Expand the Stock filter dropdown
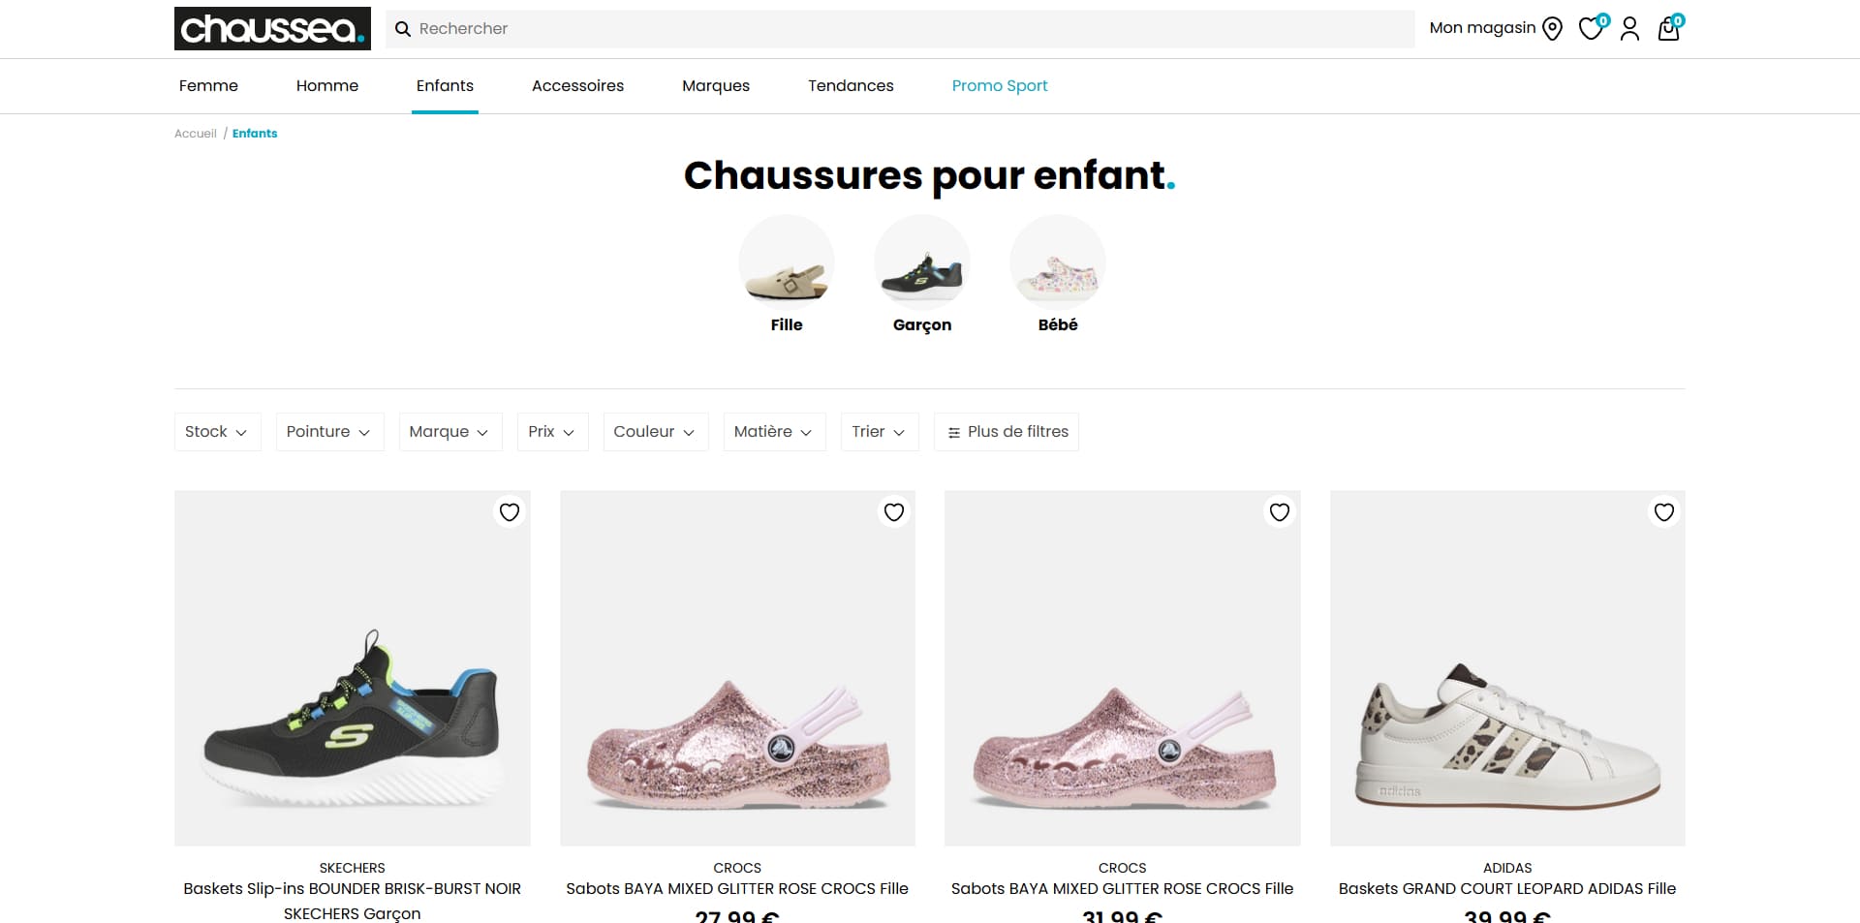 [217, 432]
